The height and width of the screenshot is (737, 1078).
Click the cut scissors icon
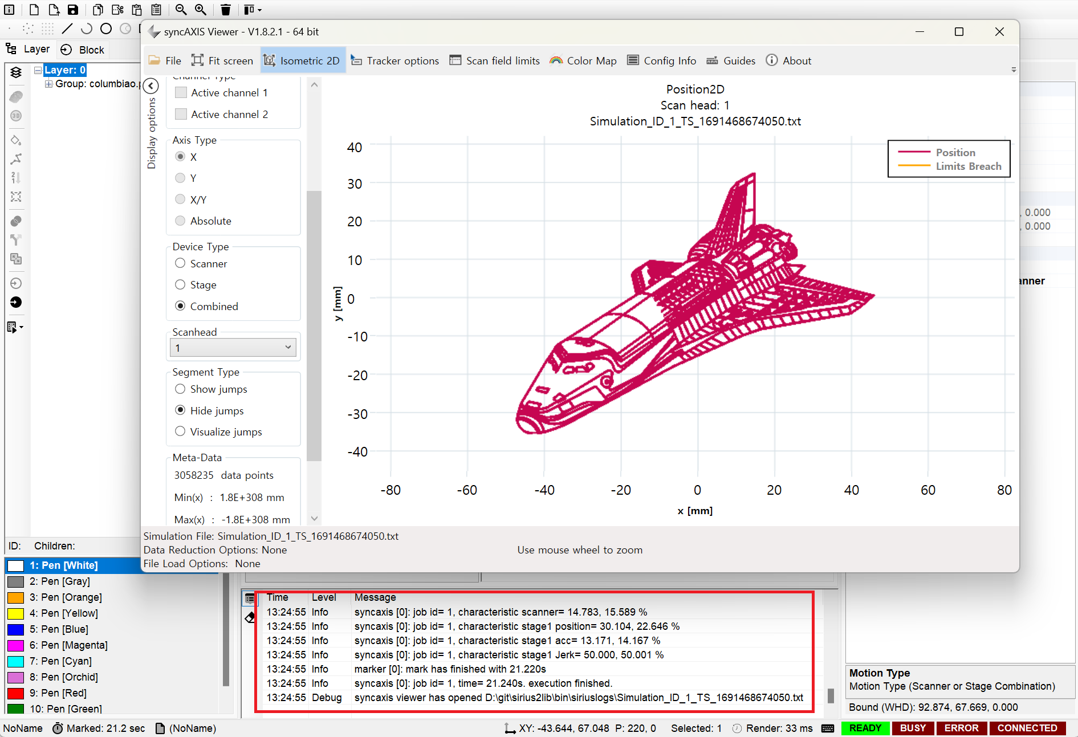[117, 10]
